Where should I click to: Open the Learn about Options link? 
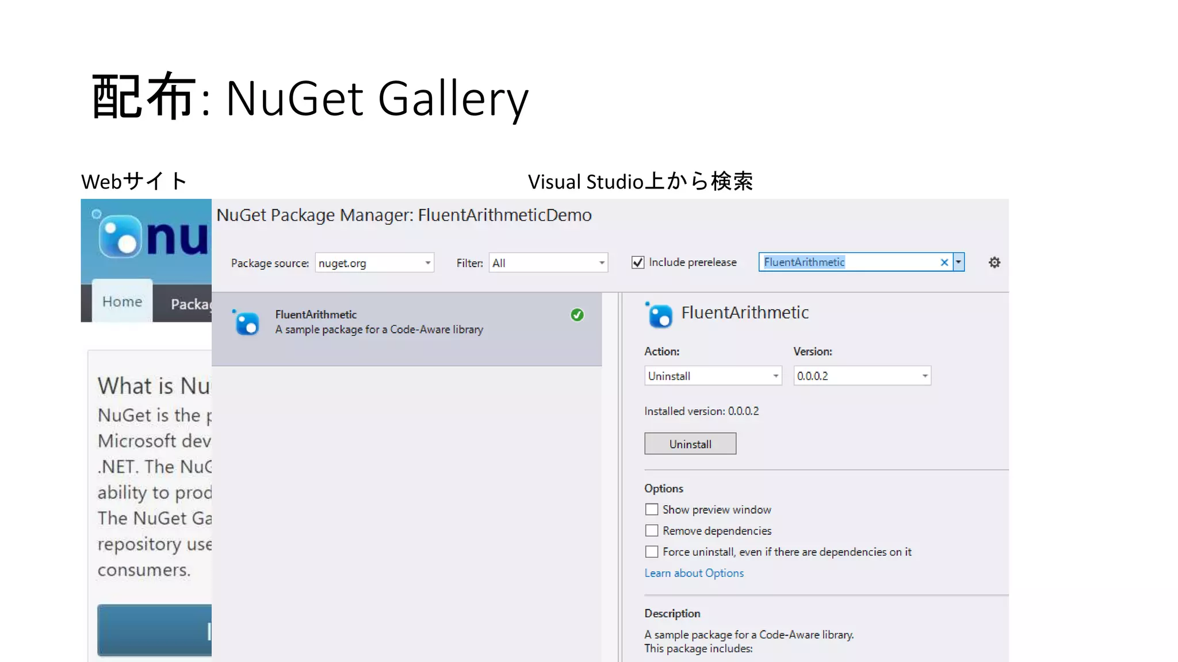point(694,573)
